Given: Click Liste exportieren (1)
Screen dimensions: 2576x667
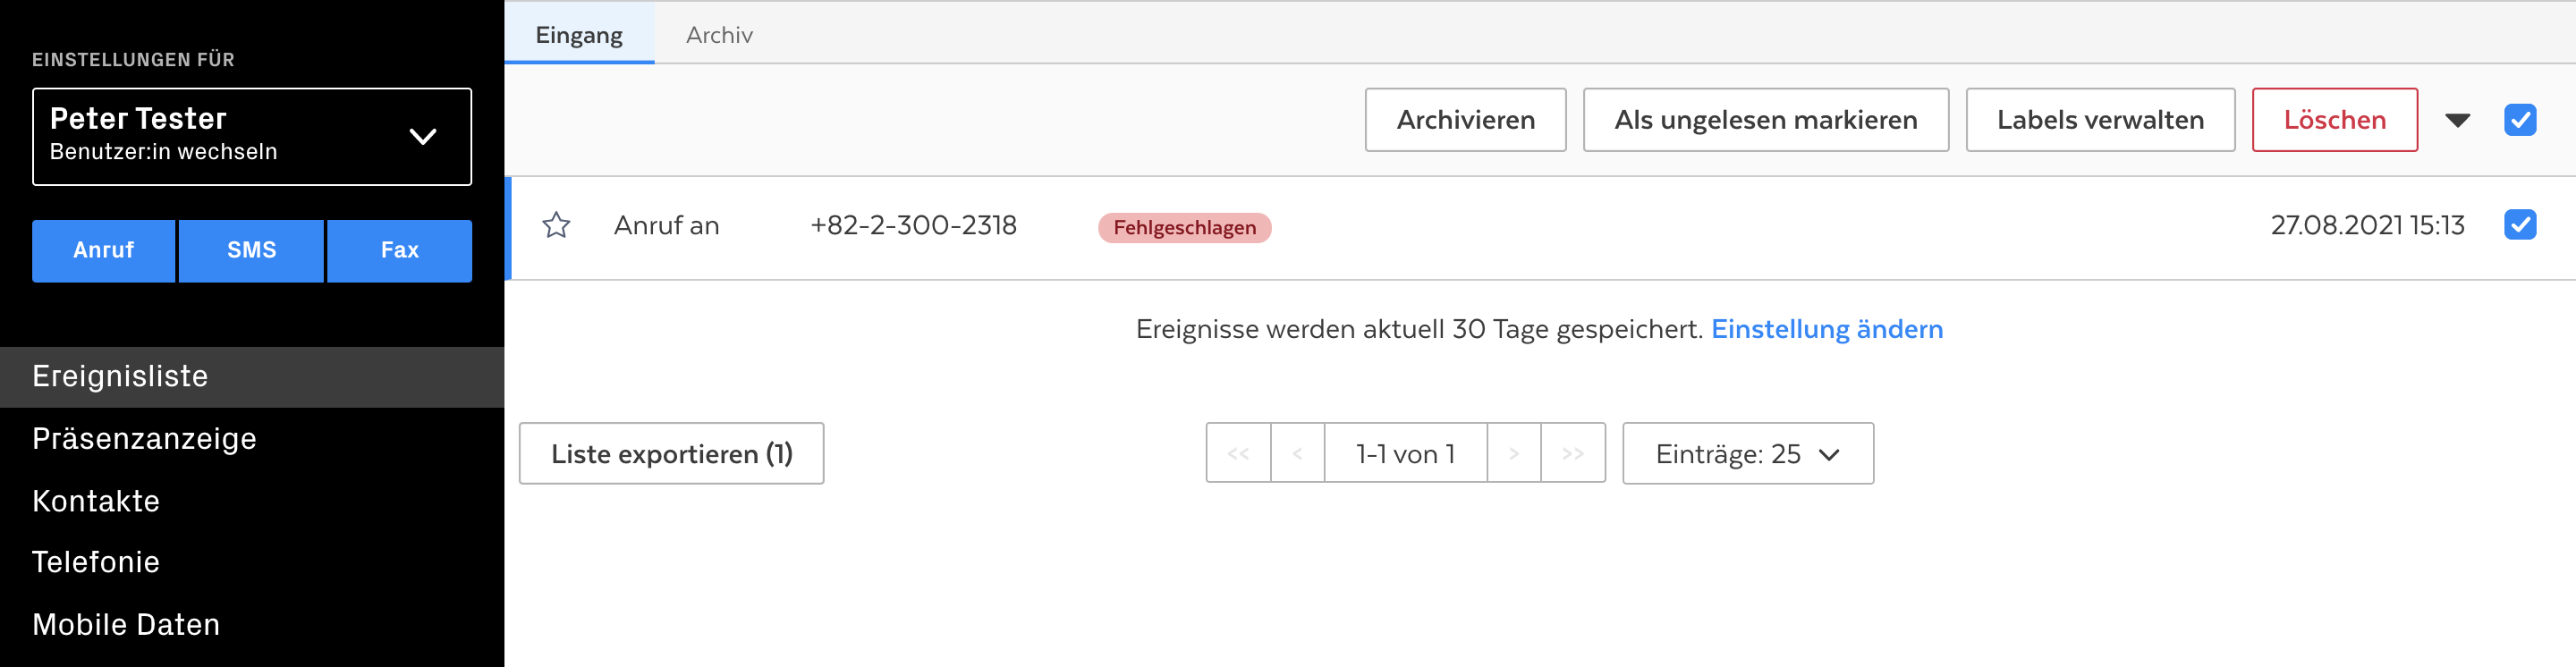Looking at the screenshot, I should (671, 454).
